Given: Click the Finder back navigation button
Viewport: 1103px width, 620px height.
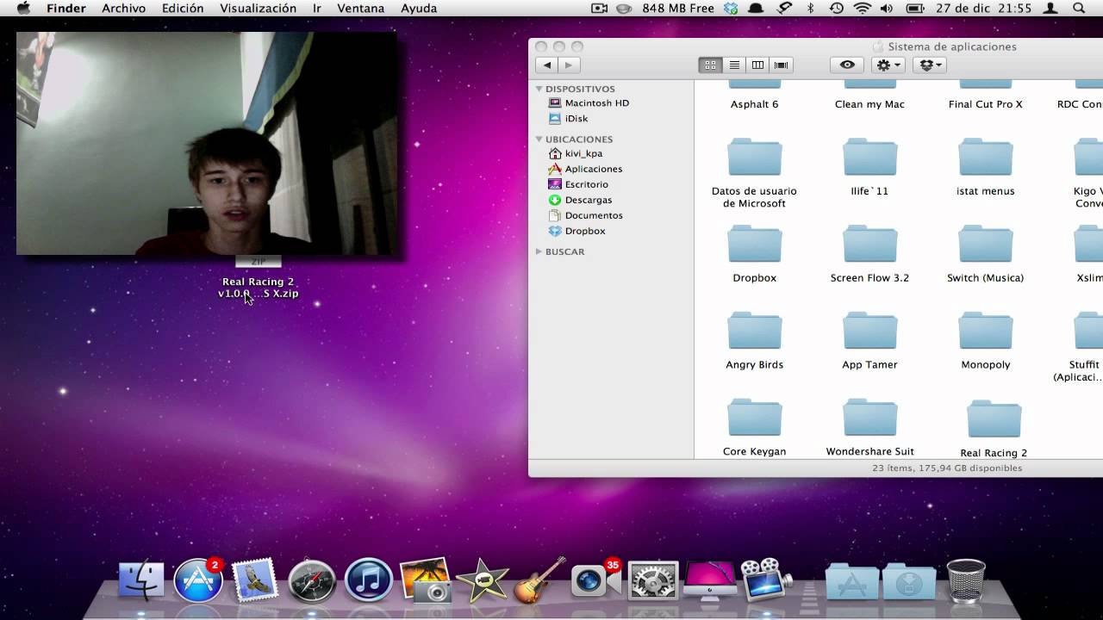Looking at the screenshot, I should coord(547,65).
